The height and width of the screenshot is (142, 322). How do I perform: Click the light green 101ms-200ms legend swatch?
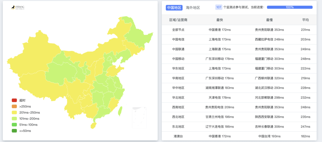pos(14,119)
